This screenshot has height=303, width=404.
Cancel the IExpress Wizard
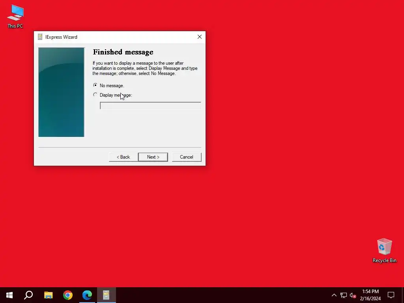[187, 157]
